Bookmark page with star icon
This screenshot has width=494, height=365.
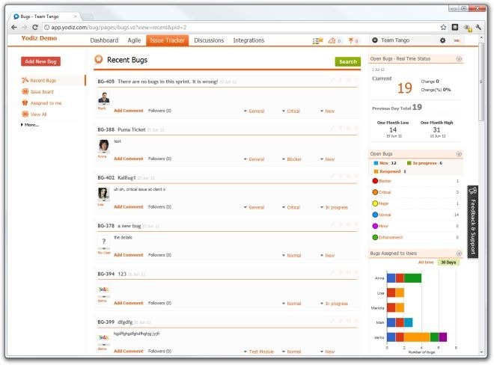pyautogui.click(x=443, y=28)
